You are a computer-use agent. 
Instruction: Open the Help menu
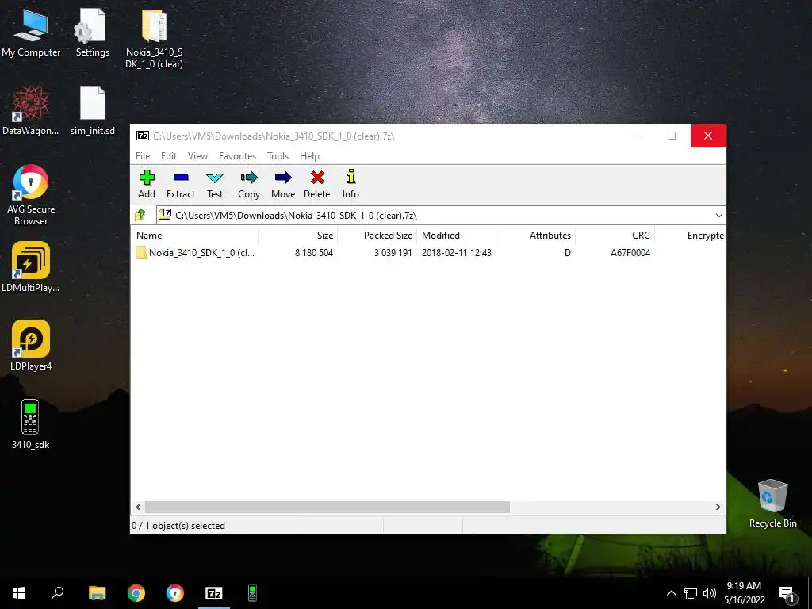click(310, 156)
